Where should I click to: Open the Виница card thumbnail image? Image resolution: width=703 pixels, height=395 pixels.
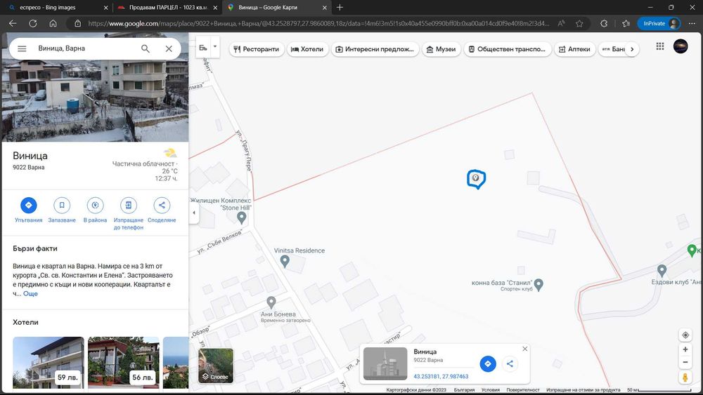click(x=385, y=363)
